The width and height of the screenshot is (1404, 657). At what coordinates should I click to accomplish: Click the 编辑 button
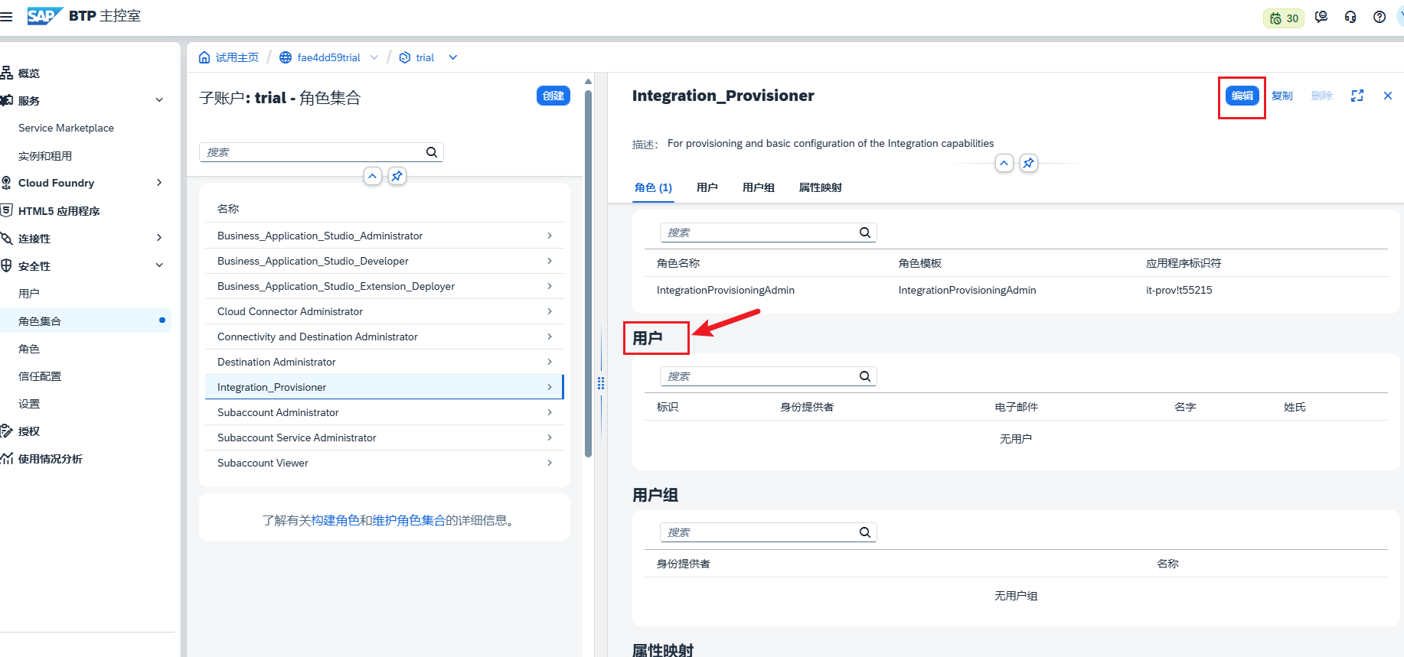coord(1242,96)
